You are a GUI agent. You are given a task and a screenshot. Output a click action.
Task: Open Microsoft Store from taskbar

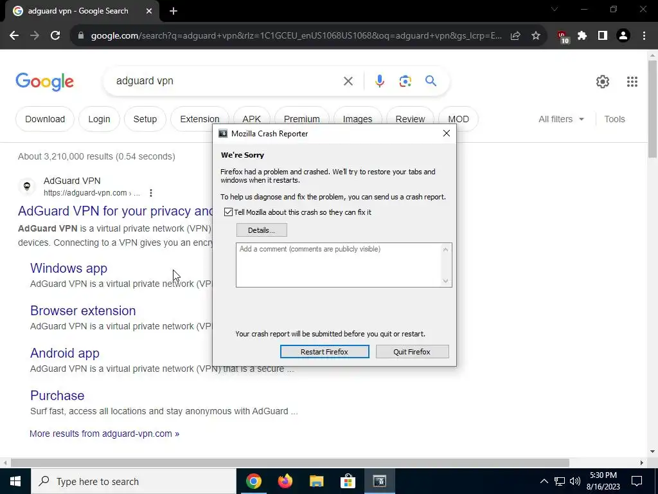(x=348, y=481)
